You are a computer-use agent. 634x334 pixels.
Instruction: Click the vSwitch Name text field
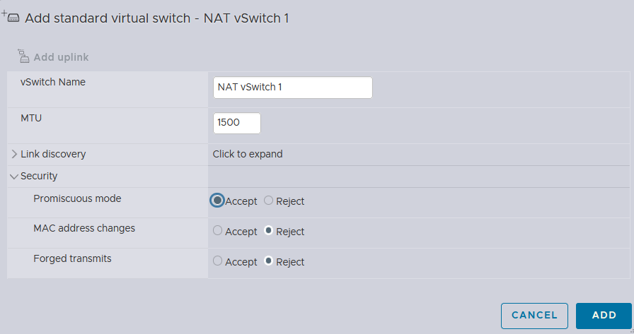[293, 88]
